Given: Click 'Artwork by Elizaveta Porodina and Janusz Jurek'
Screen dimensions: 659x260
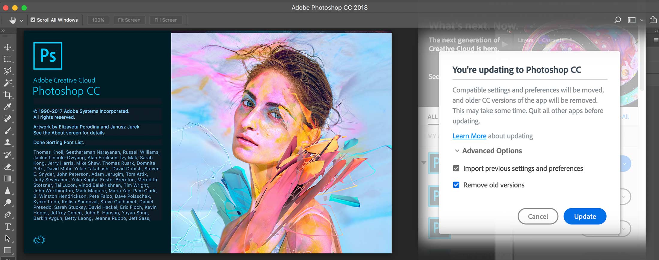Looking at the screenshot, I should point(86,127).
